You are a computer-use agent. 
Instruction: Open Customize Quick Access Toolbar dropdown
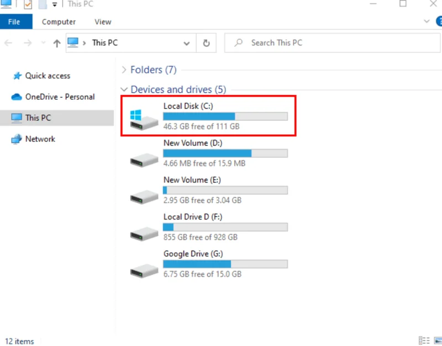click(x=55, y=4)
